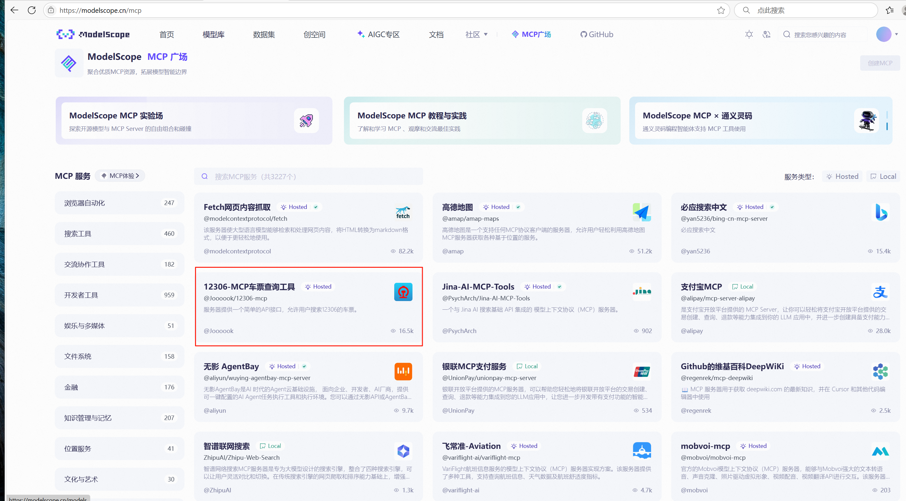Click the browser back arrow

click(x=14, y=10)
